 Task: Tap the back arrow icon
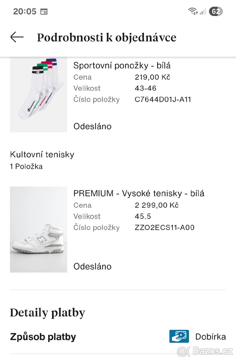(x=17, y=37)
